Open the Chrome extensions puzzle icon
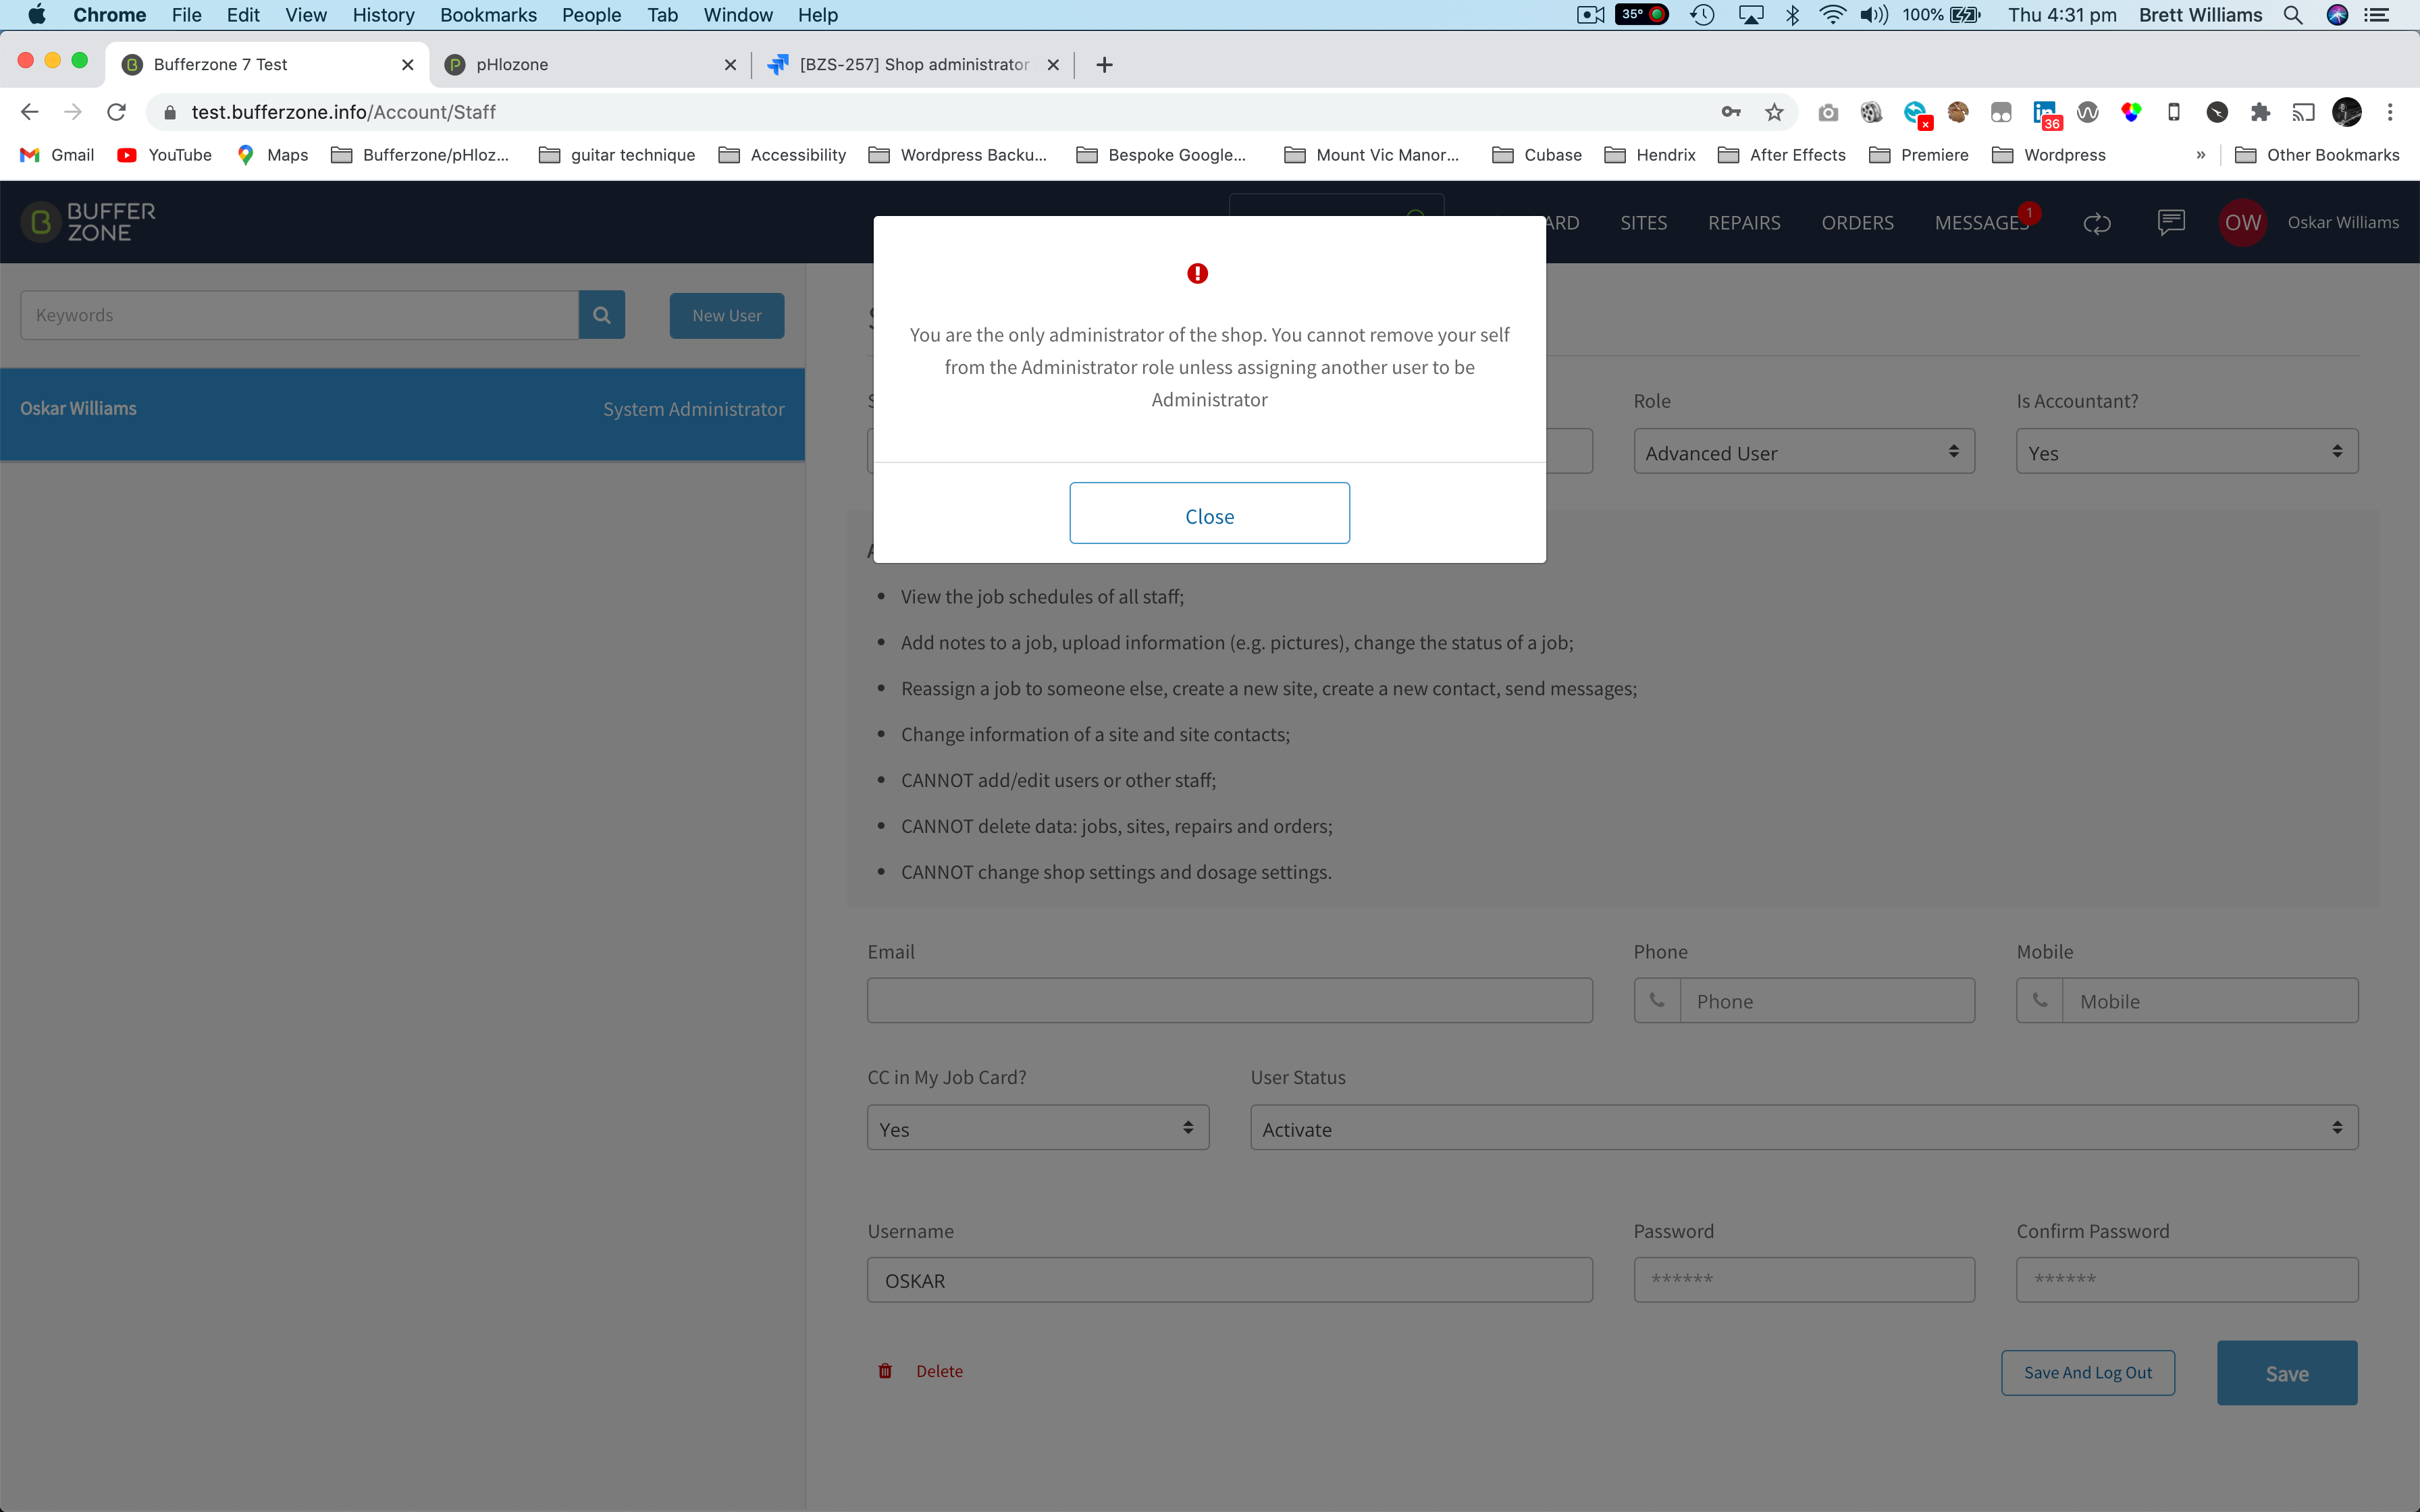 (x=2260, y=112)
